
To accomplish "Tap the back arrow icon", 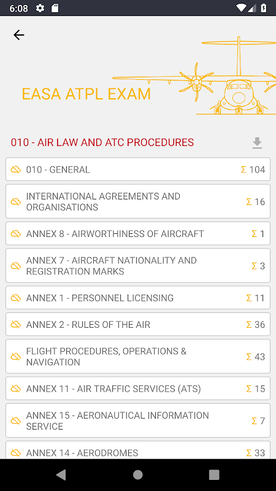I will pos(19,35).
